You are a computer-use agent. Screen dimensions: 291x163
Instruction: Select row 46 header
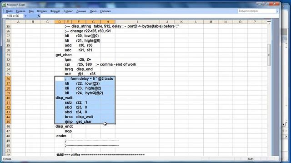pyautogui.click(x=8, y=126)
